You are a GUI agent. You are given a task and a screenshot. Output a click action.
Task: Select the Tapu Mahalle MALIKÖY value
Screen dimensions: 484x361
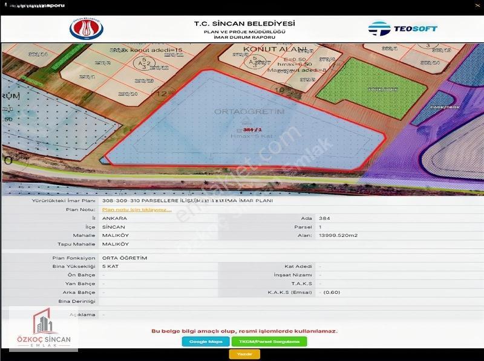(116, 244)
